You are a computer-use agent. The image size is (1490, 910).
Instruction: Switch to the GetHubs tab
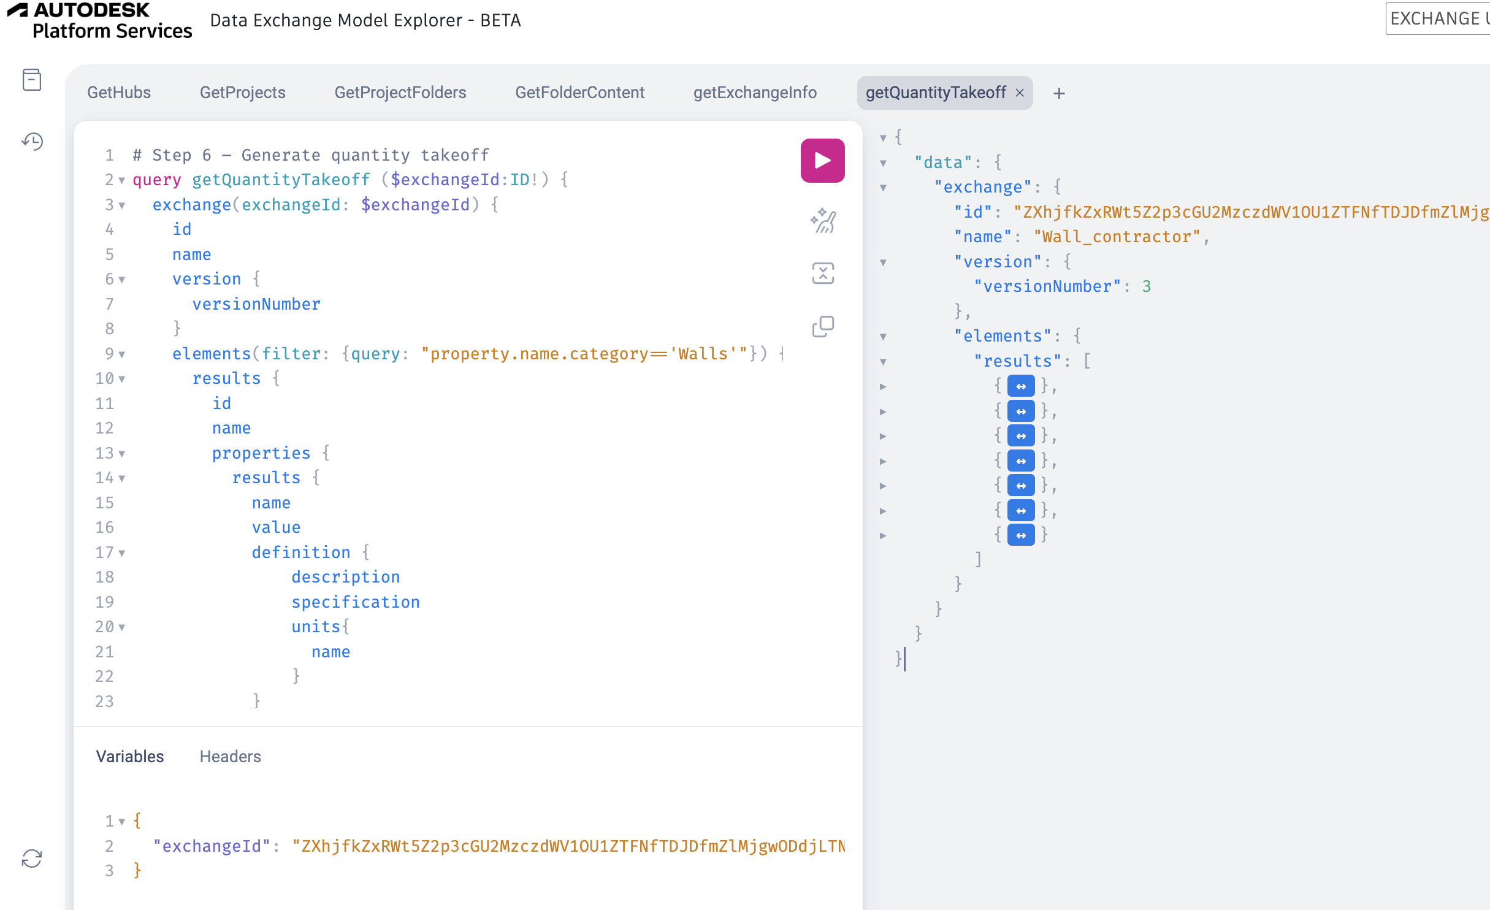(119, 93)
